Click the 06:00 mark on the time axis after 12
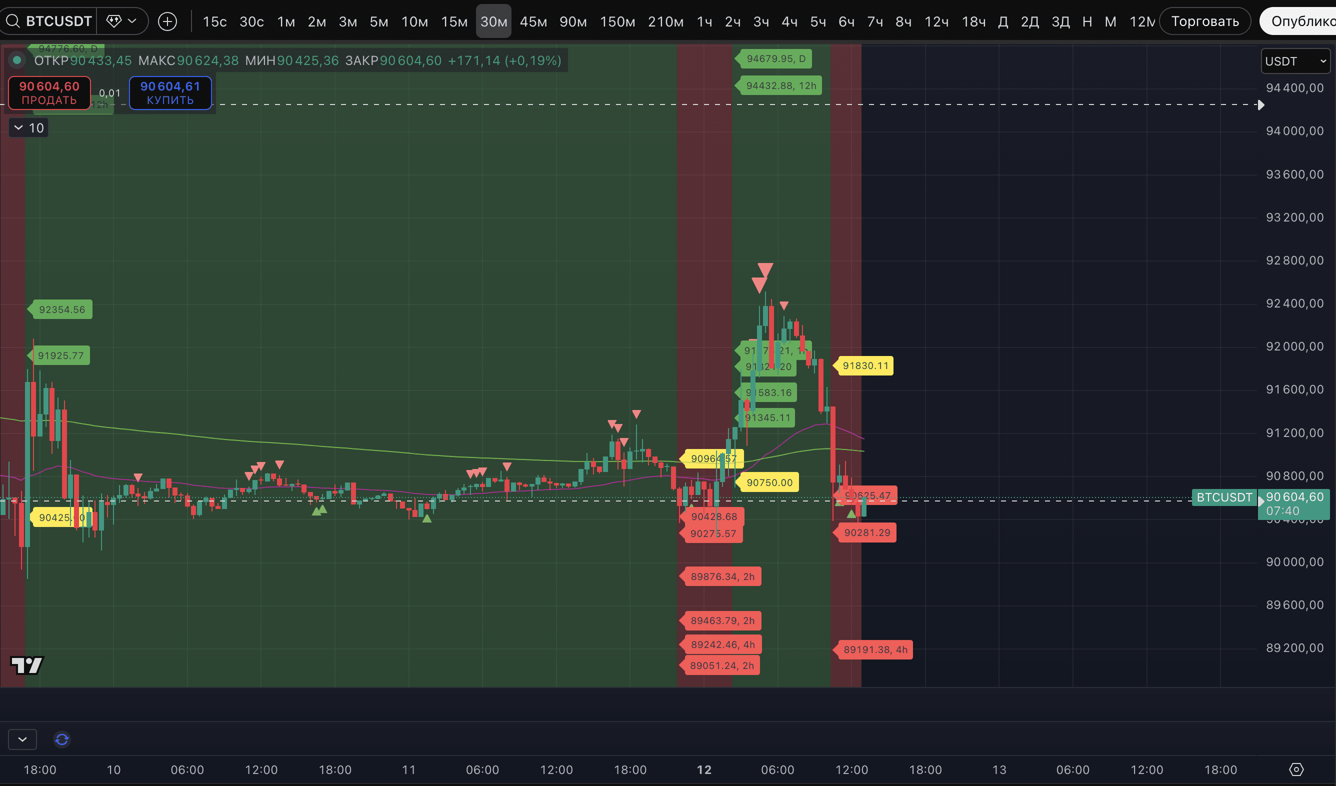Screen dimensions: 1336x786 (777, 769)
